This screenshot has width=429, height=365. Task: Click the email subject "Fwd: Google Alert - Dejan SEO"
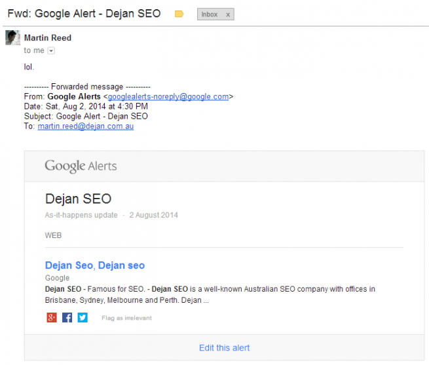tap(84, 13)
